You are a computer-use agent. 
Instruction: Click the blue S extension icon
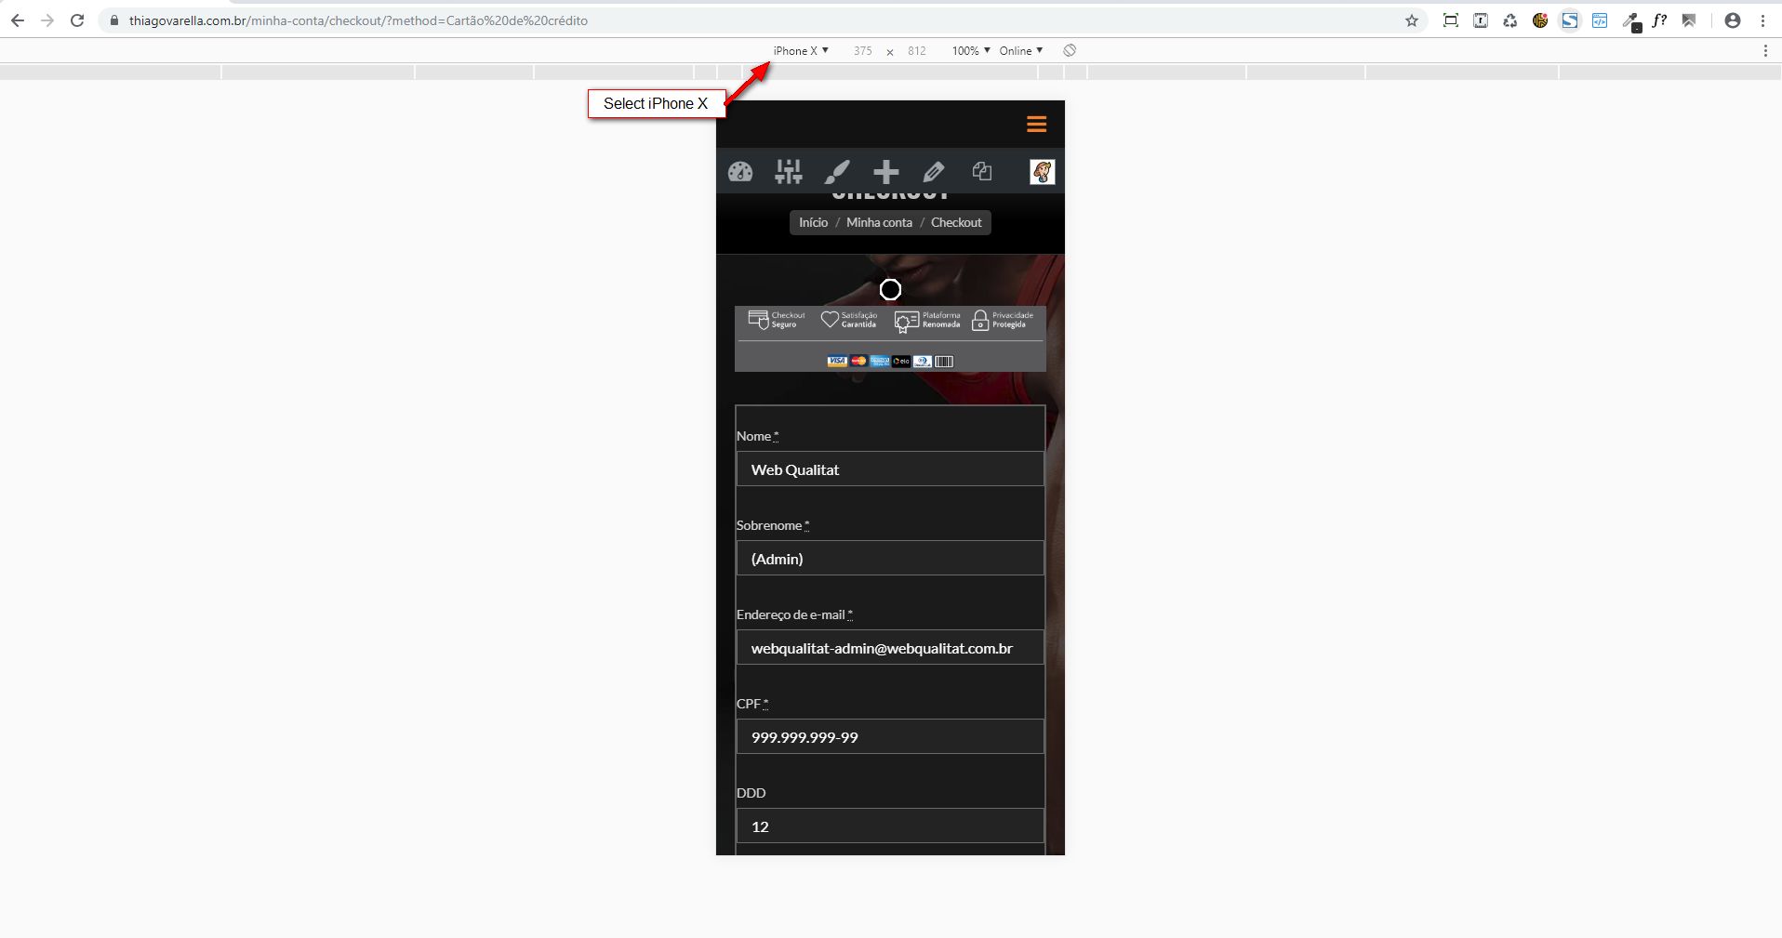coord(1570,20)
